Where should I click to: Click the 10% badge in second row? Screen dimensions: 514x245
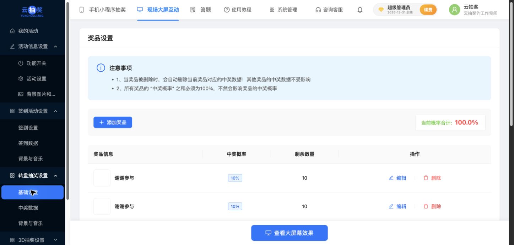[x=235, y=206]
